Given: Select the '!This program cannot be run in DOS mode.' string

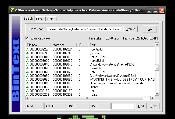Looking at the screenshot, I should pyautogui.click(x=117, y=83).
